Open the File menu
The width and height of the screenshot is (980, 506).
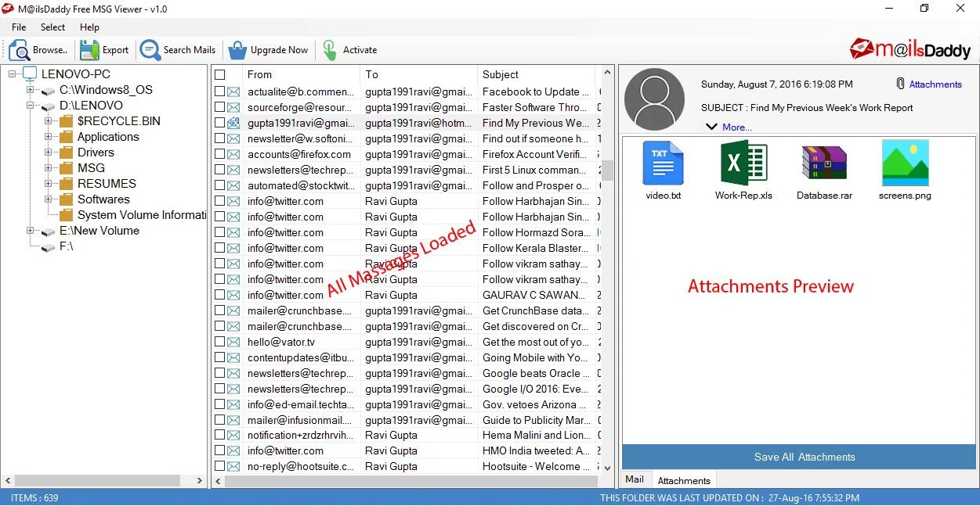[x=19, y=27]
